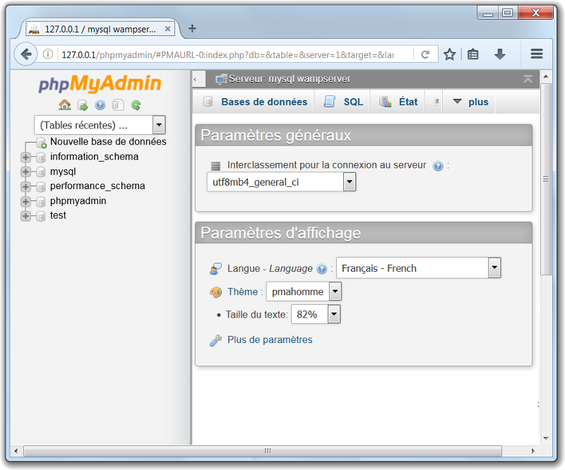Expand the performance_schema tree node
This screenshot has width=565, height=470.
(x=25, y=186)
